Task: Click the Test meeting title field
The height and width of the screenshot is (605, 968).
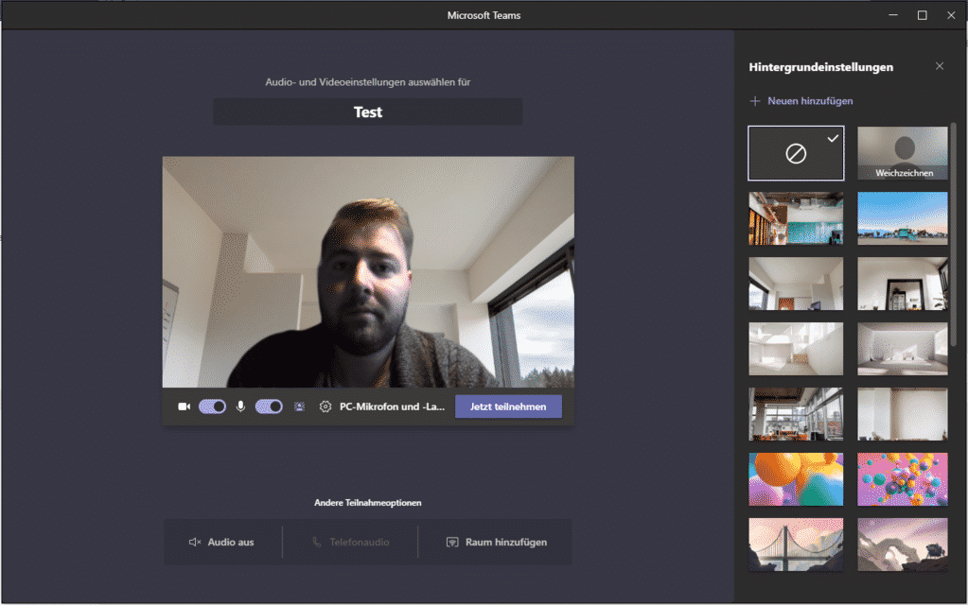Action: tap(368, 112)
